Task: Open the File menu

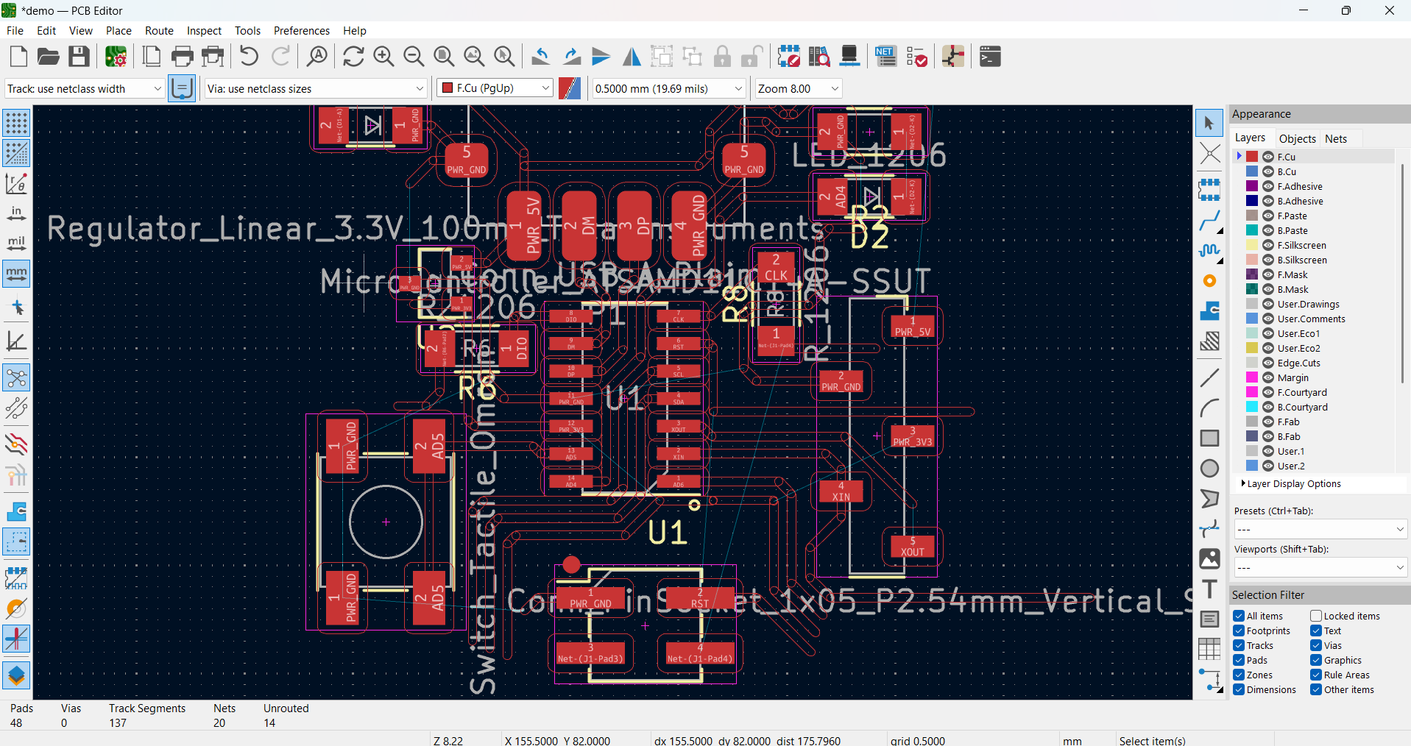Action: click(15, 30)
